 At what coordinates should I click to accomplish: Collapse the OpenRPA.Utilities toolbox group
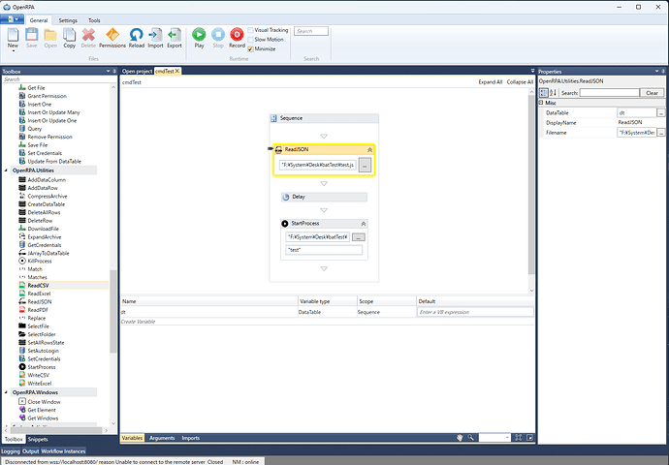[x=6, y=170]
